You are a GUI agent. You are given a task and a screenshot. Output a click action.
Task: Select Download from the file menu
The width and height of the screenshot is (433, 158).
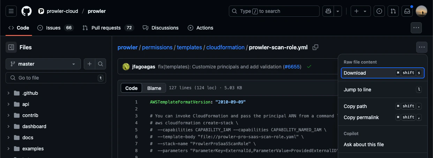(x=383, y=73)
